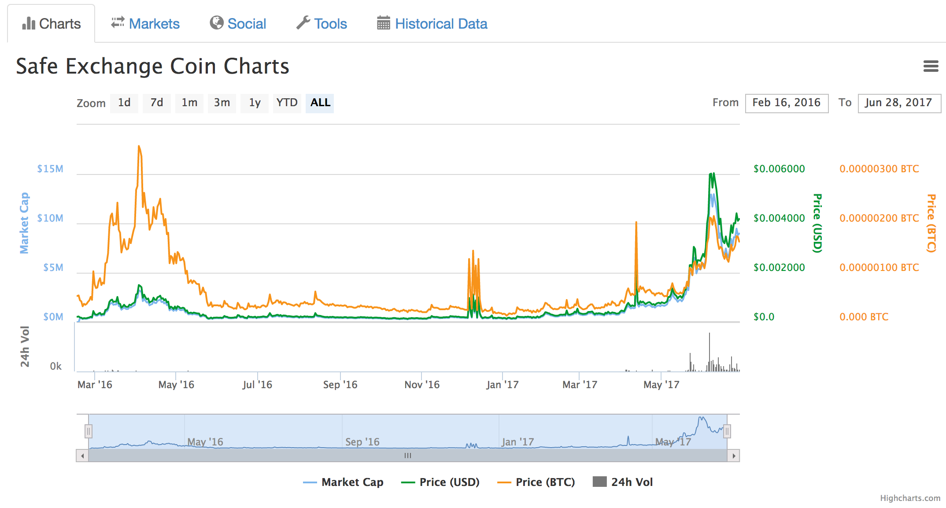Set zoom to 1d
Screen dimensions: 946x508
124,103
